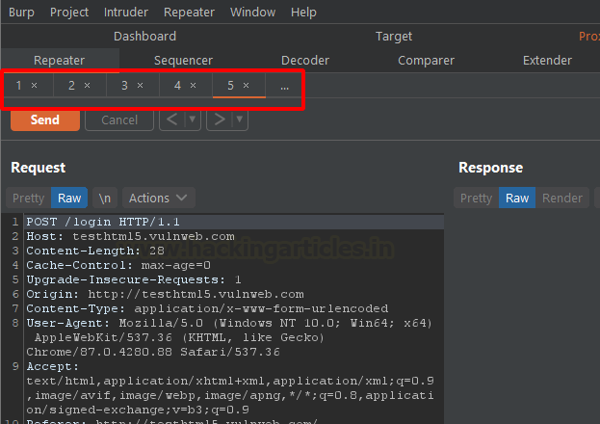
Task: Switch Request view to Raw
Action: click(69, 198)
